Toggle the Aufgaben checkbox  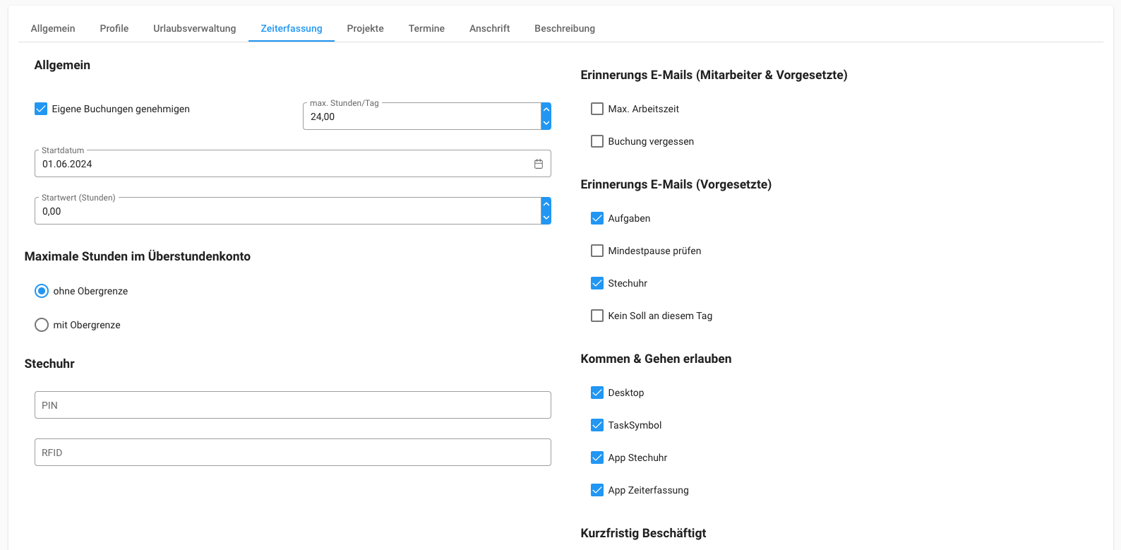(x=597, y=218)
